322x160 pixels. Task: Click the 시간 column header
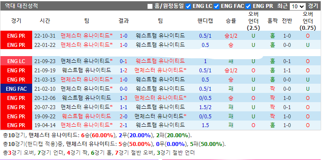click(x=45, y=21)
